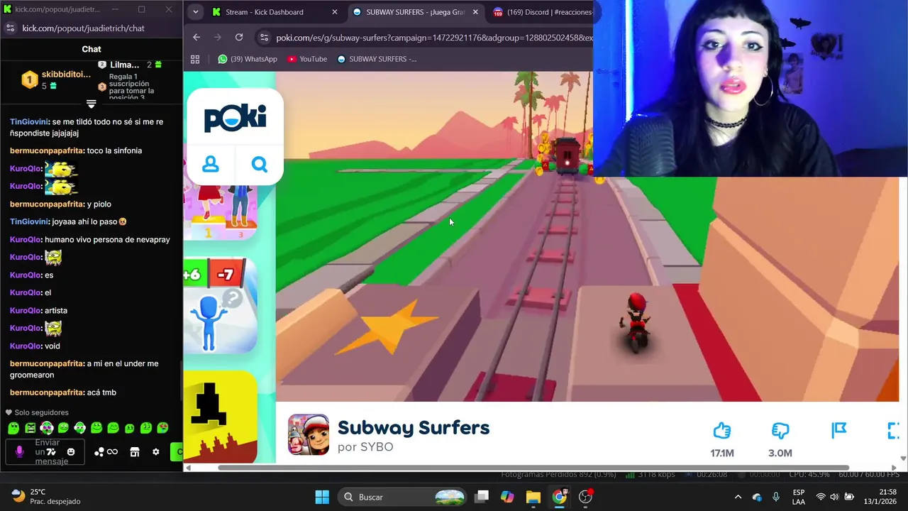The height and width of the screenshot is (511, 908).
Task: Insert the headphones green emote
Action: tap(80, 428)
